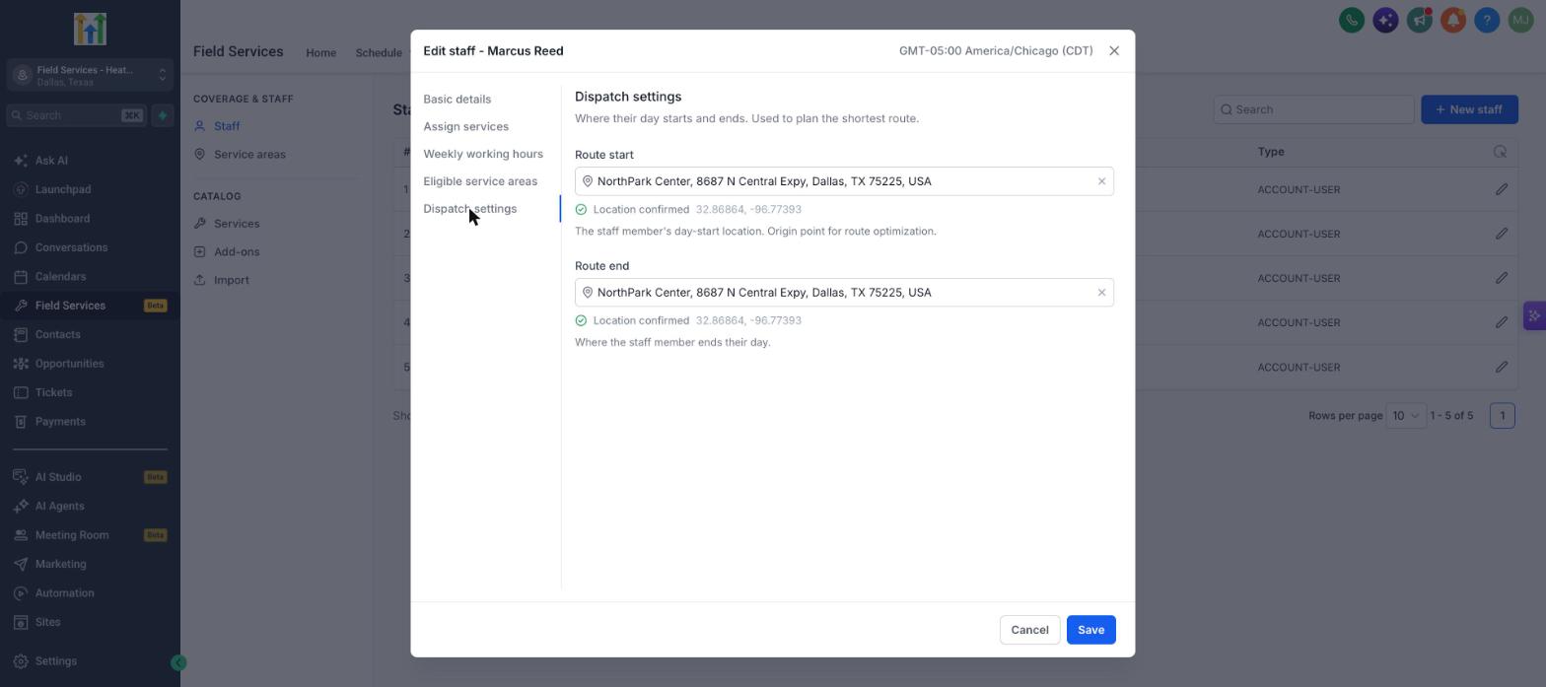Close the Edit staff dialog

(1114, 51)
